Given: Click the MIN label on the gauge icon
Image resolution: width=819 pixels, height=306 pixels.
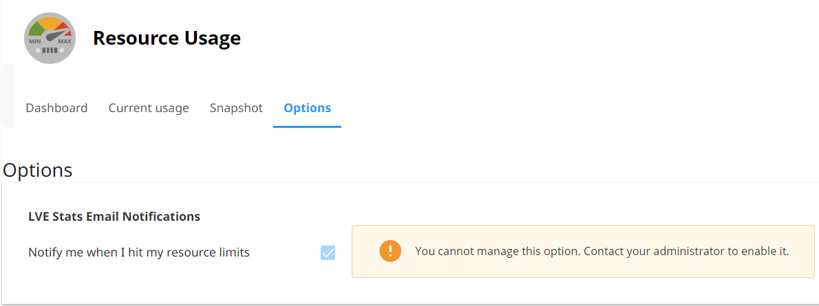Looking at the screenshot, I should tap(35, 41).
